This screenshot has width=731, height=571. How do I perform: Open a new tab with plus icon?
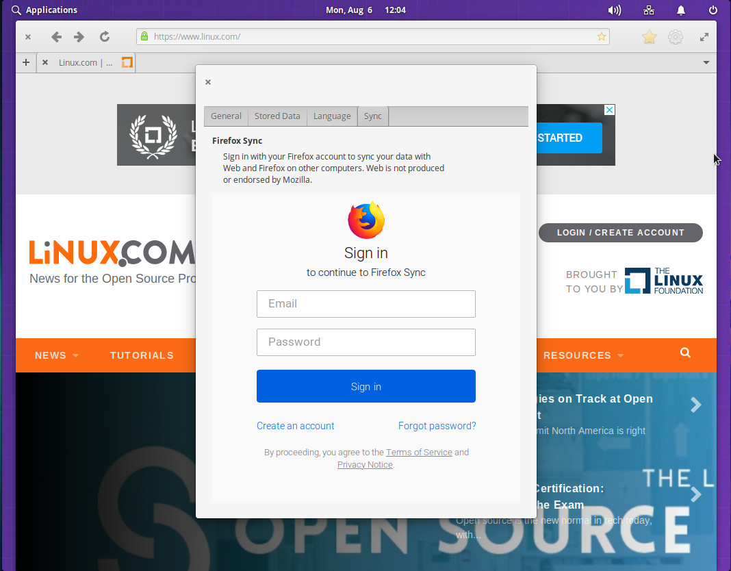coord(26,62)
